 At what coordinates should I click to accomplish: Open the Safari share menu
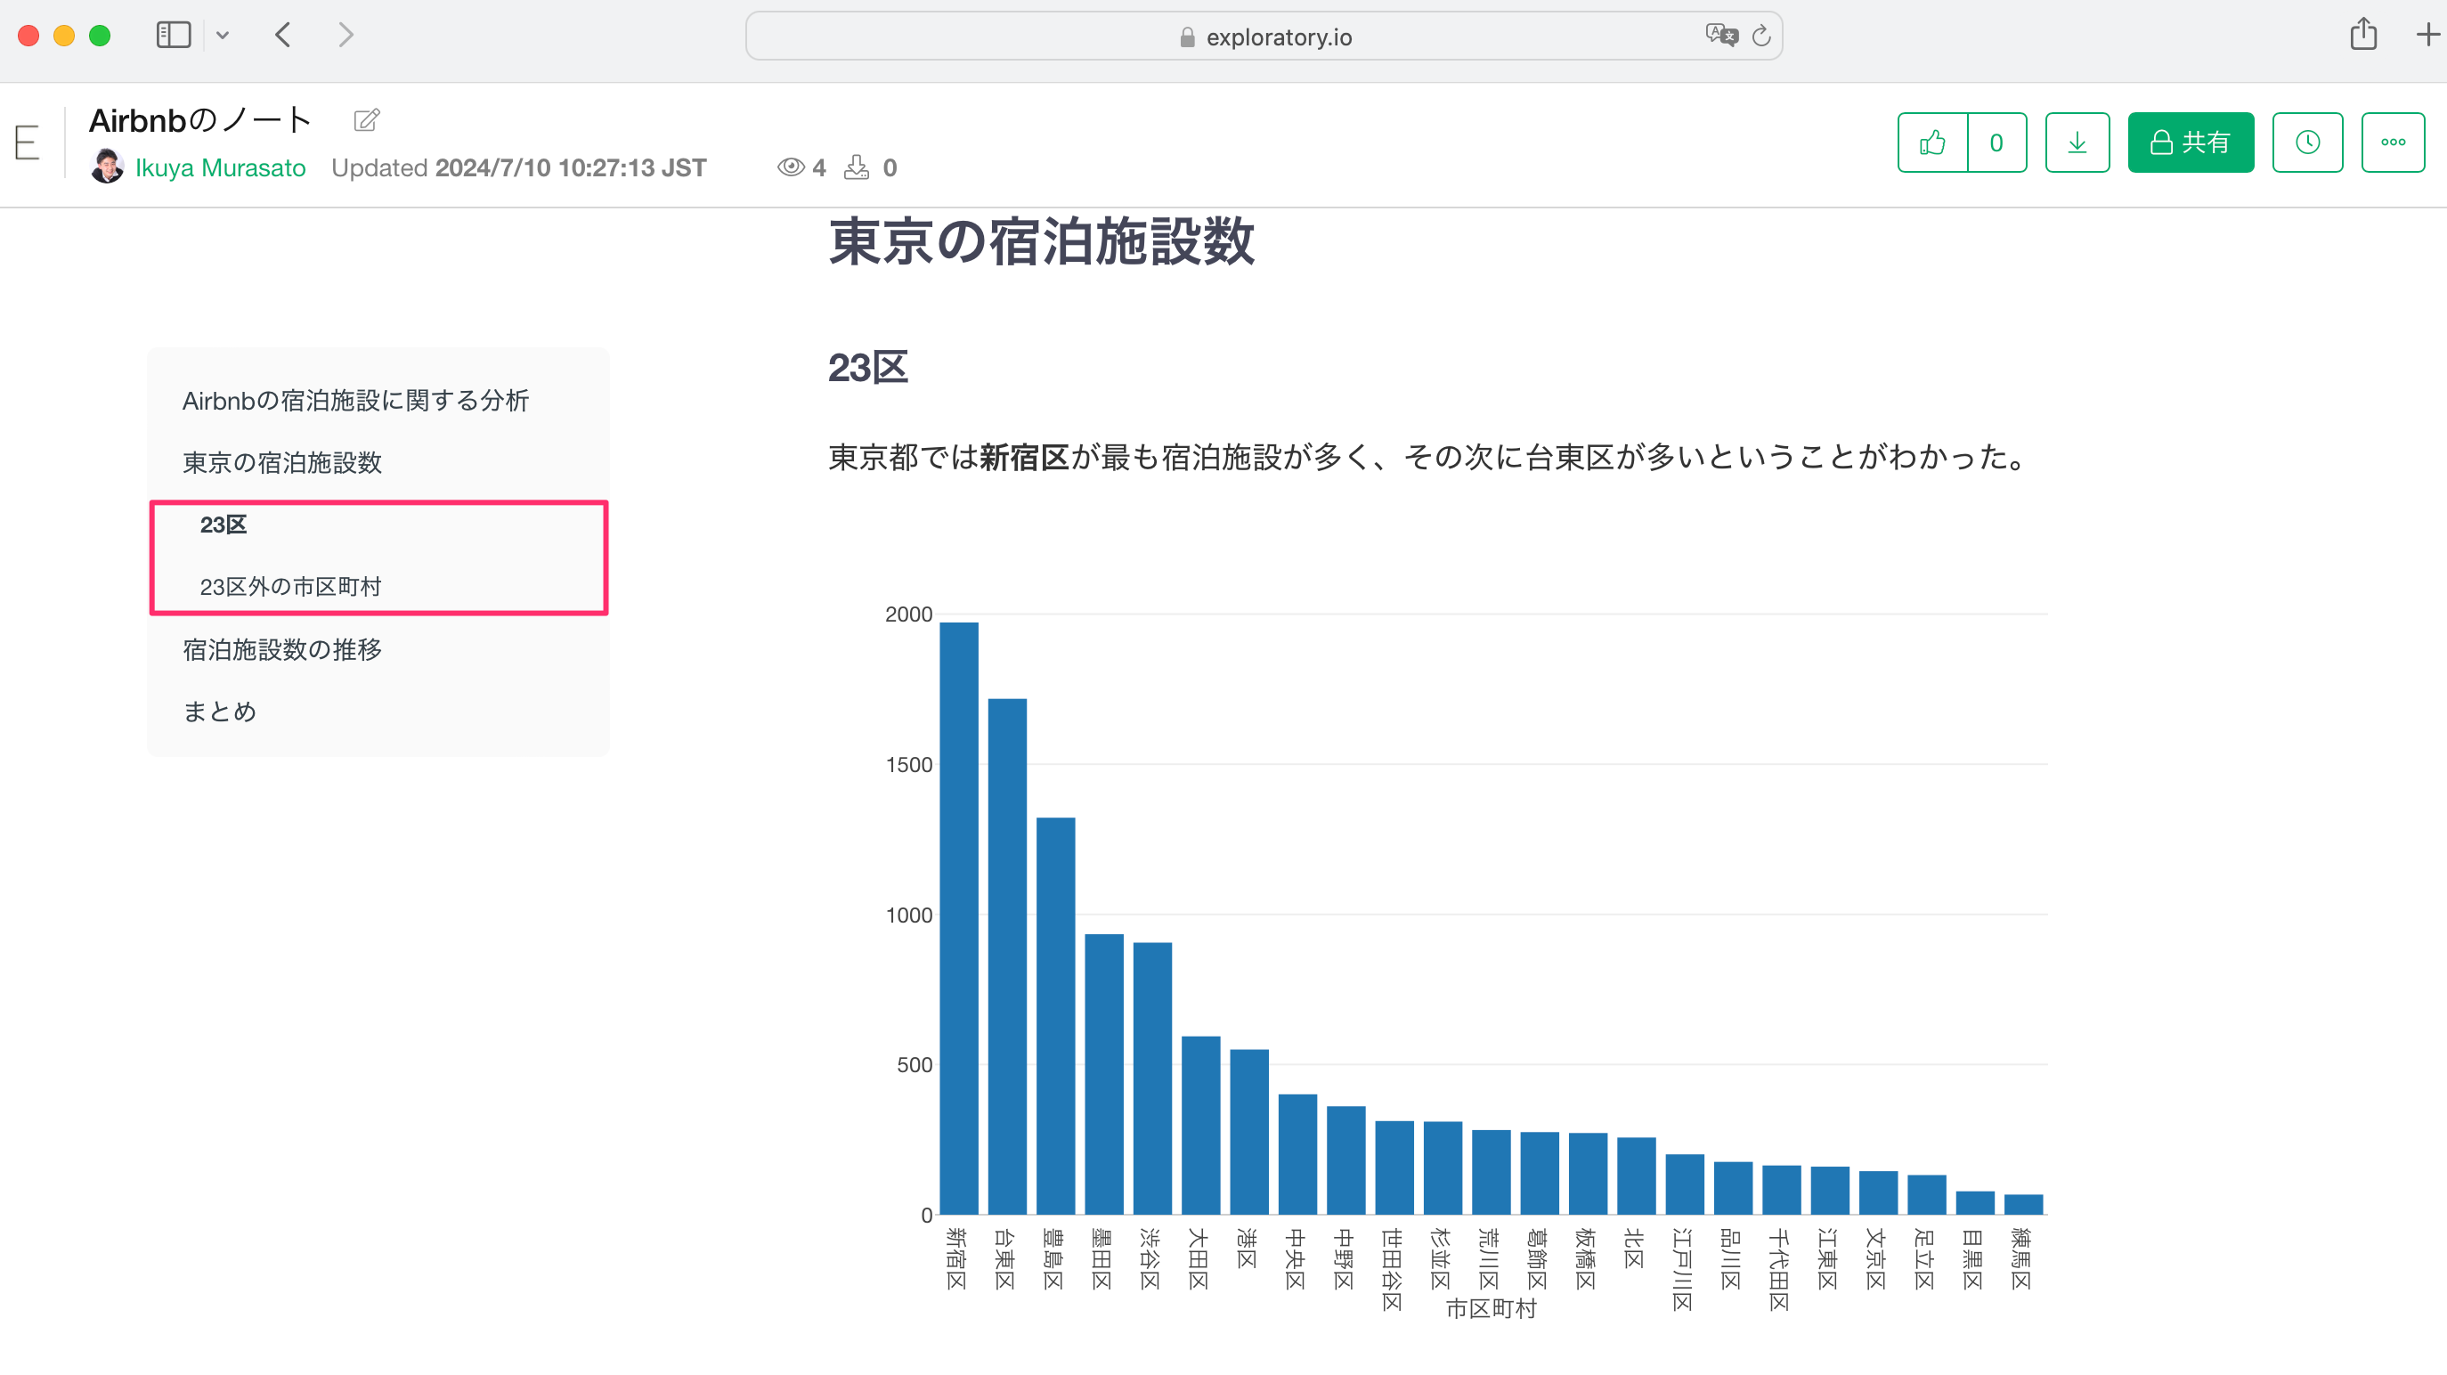[x=2363, y=34]
